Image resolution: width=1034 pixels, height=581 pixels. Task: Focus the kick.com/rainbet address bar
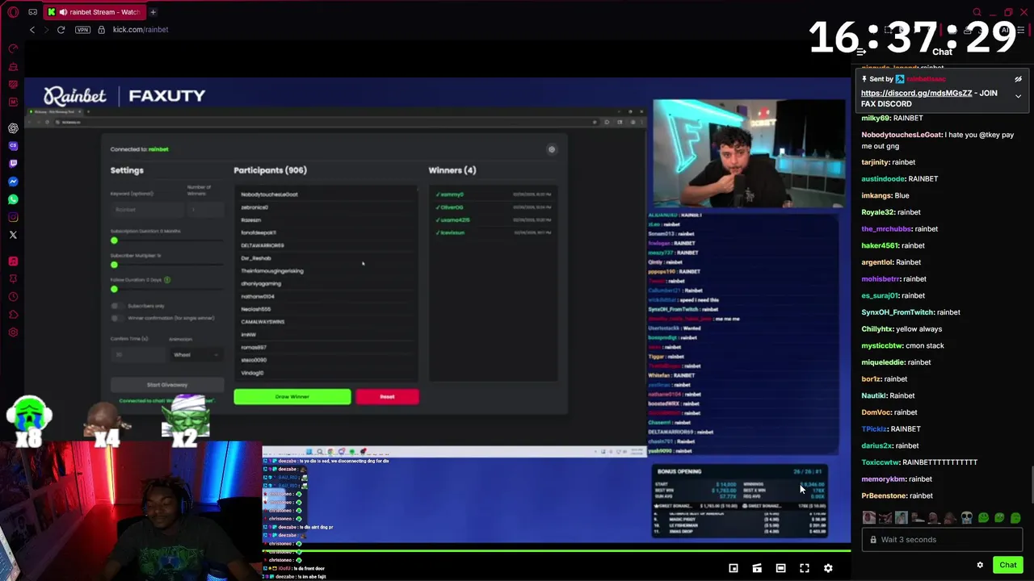pos(141,30)
